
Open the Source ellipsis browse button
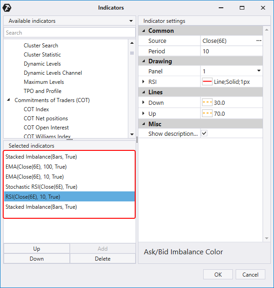pyautogui.click(x=259, y=41)
